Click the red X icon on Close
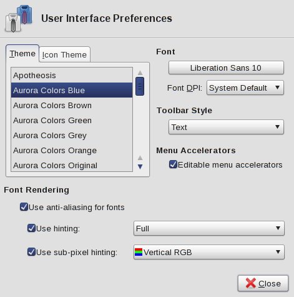Viewport: 294px width, 297px height. 250,283
